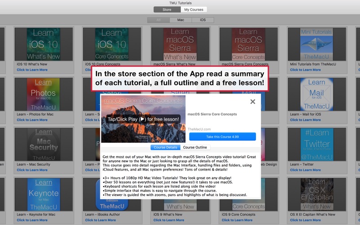Click the TheMacU.com text in popup
The height and width of the screenshot is (225, 360).
pos(199,129)
